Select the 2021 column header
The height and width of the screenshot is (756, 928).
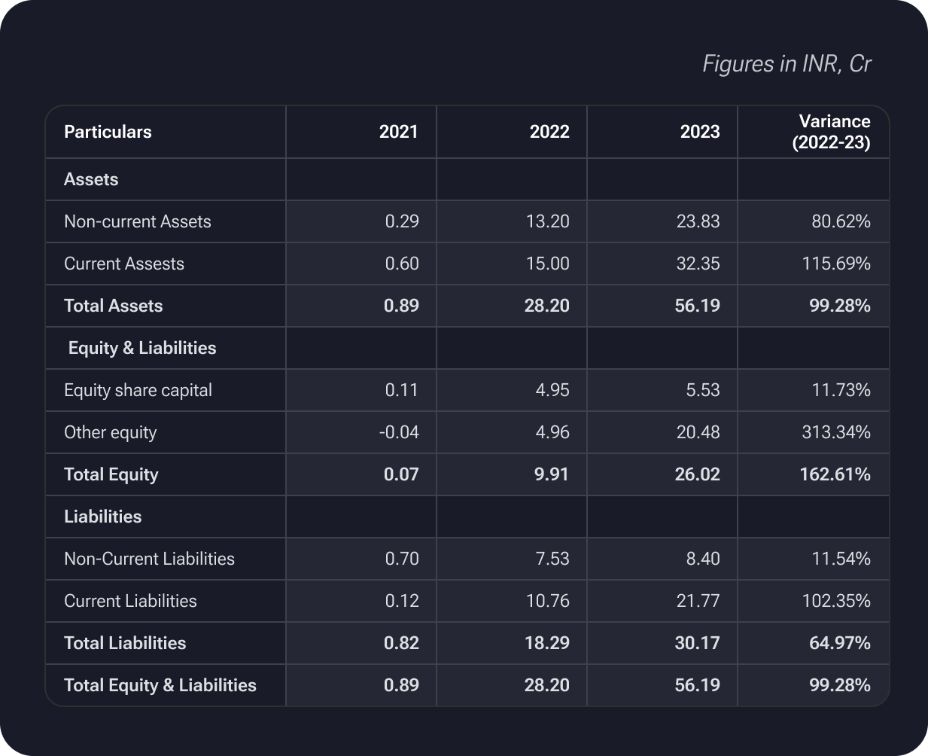click(398, 132)
